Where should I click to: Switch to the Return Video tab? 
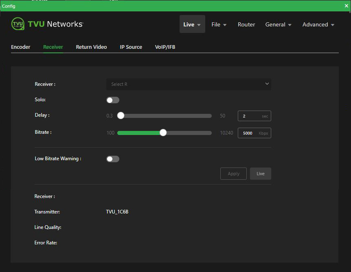pyautogui.click(x=91, y=47)
